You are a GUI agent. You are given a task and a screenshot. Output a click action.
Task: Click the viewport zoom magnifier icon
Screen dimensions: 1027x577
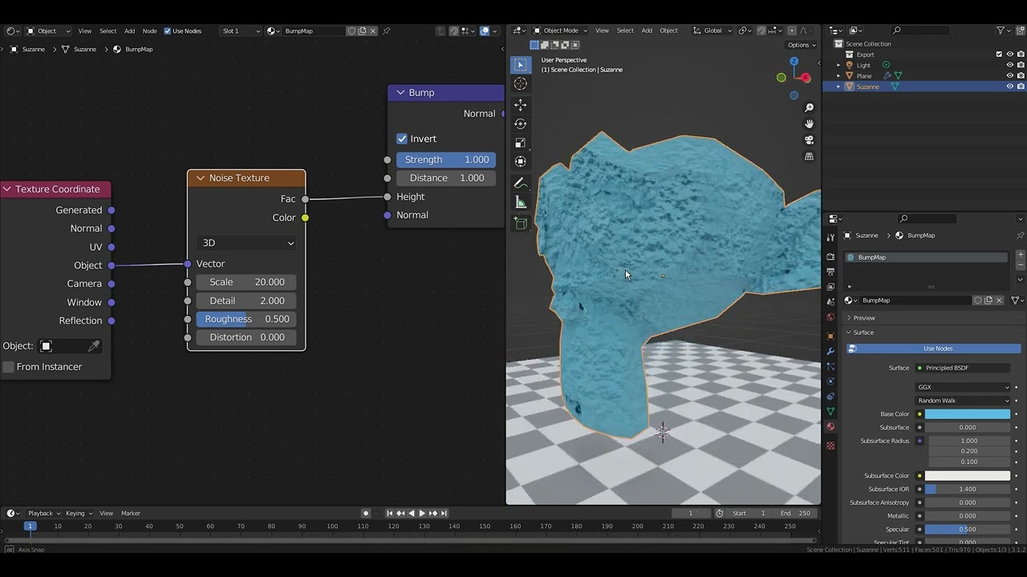(x=809, y=107)
